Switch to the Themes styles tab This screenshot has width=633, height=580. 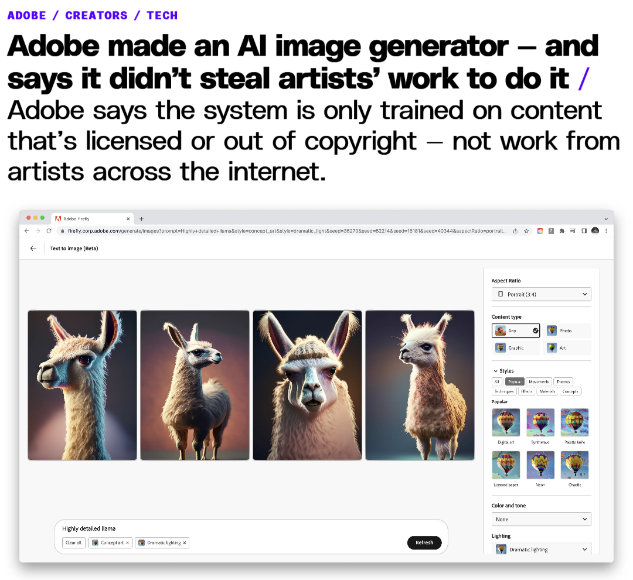563,381
